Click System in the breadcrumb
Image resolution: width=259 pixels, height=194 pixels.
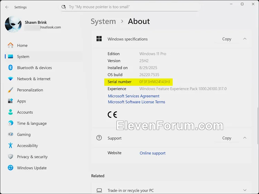pyautogui.click(x=103, y=21)
